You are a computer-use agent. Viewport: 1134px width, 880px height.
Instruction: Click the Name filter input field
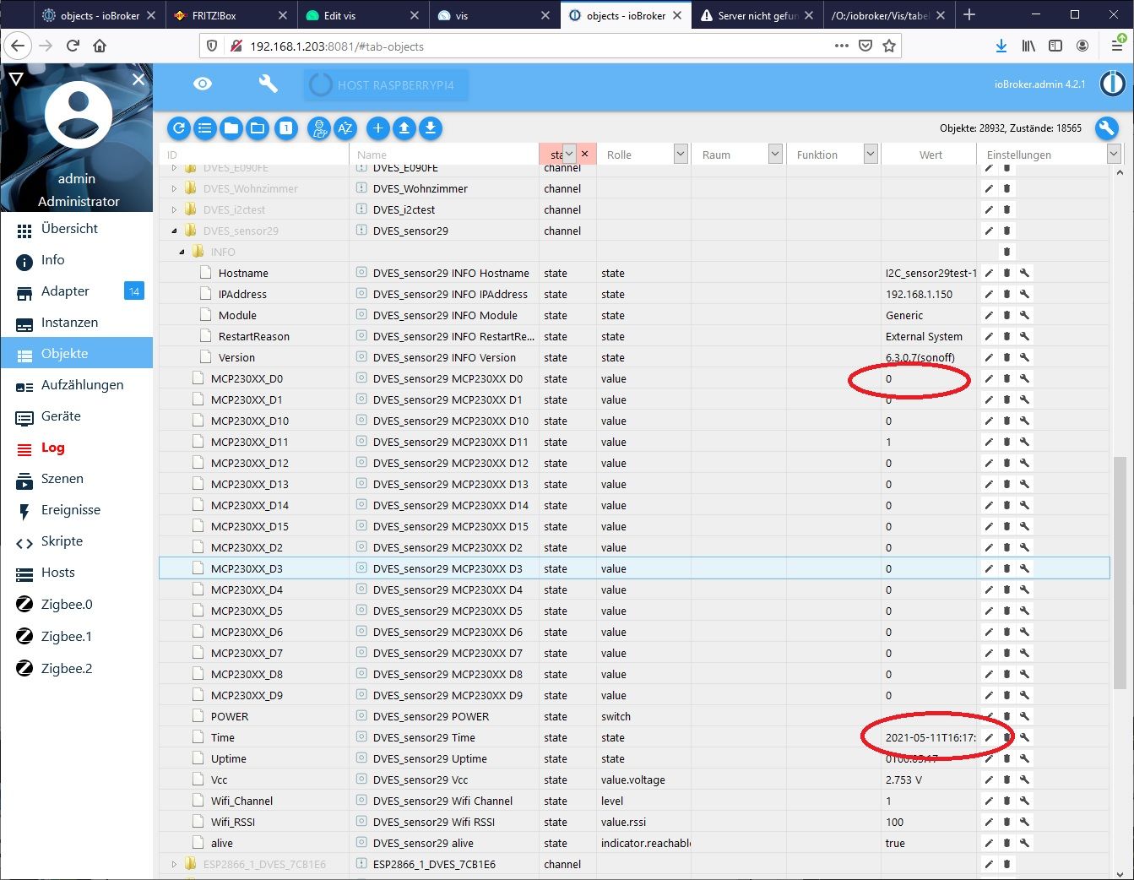445,155
